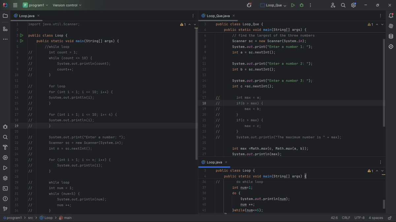Open the Debug tool window in left sidebar
The height and width of the screenshot is (222, 396).
[5, 127]
